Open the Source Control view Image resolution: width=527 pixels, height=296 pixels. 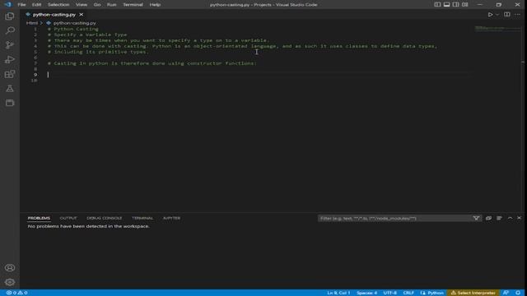(10, 45)
